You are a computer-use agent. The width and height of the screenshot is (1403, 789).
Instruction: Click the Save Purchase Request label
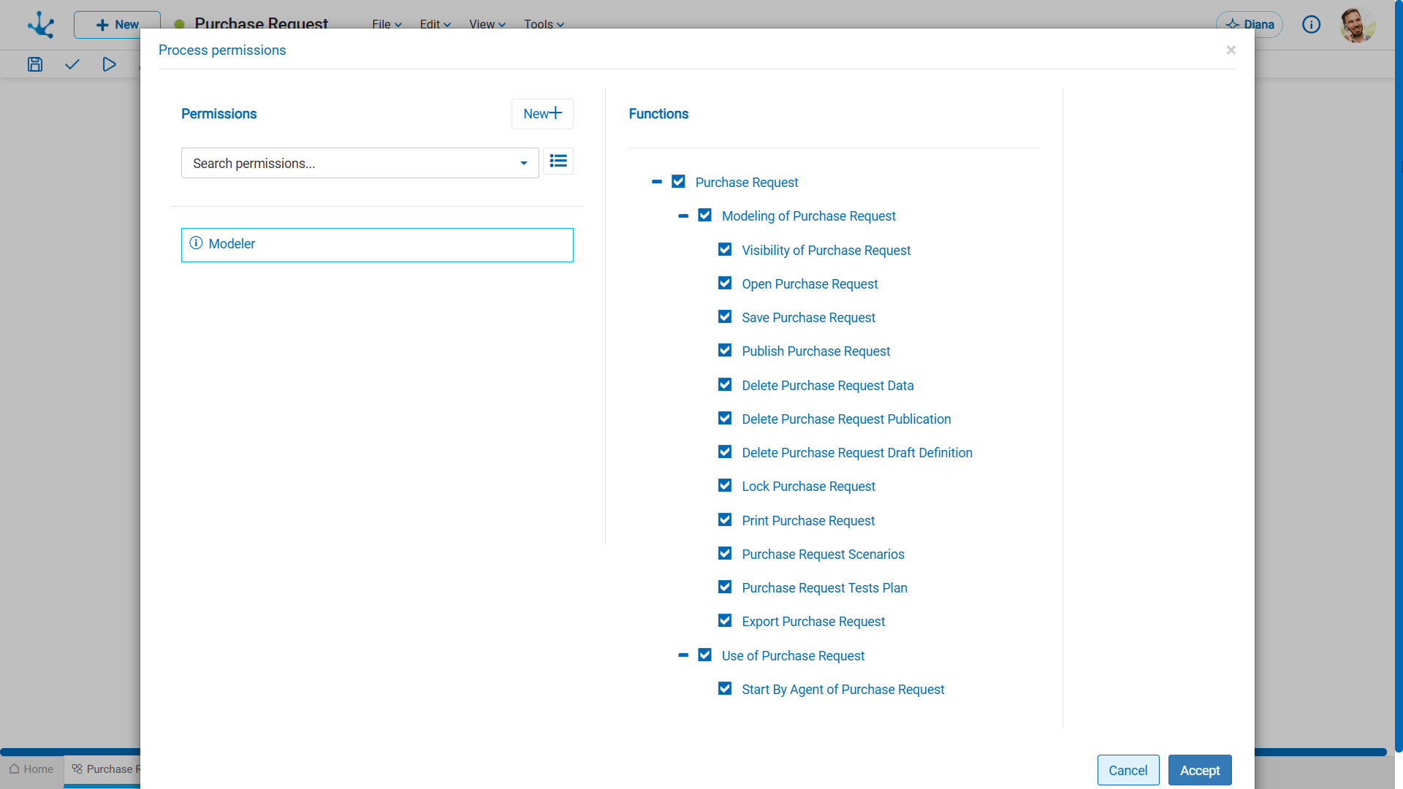(x=808, y=318)
